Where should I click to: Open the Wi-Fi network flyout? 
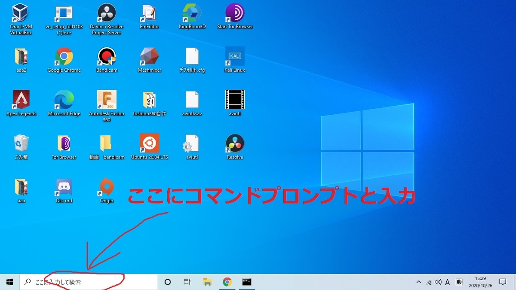pyautogui.click(x=429, y=282)
